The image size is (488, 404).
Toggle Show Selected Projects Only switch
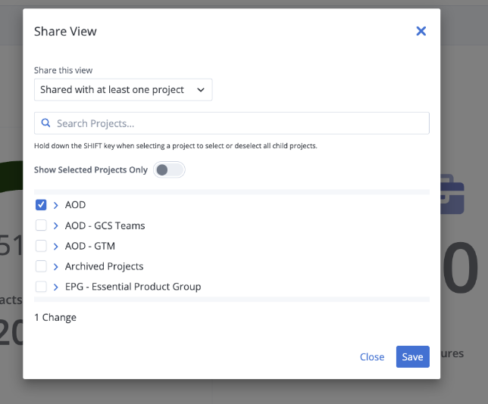[168, 169]
